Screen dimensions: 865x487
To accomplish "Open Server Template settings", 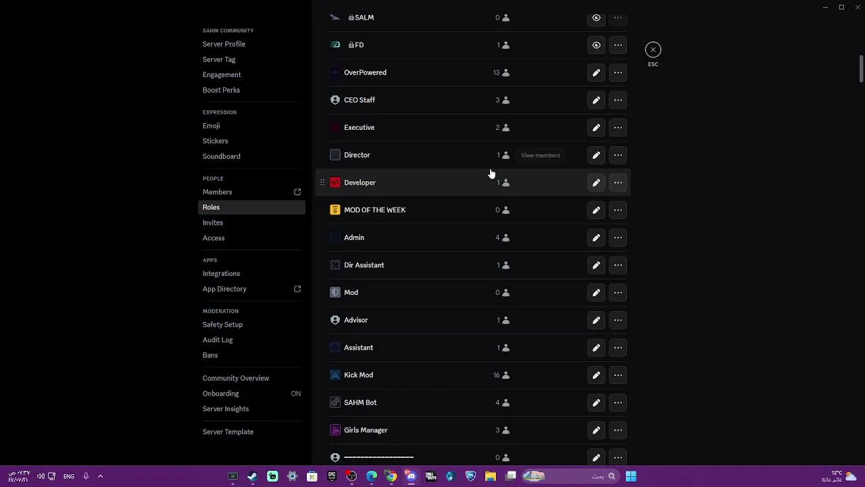I will tap(228, 432).
